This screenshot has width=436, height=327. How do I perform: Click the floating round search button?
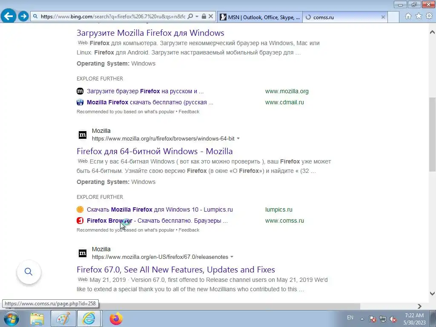point(29,272)
